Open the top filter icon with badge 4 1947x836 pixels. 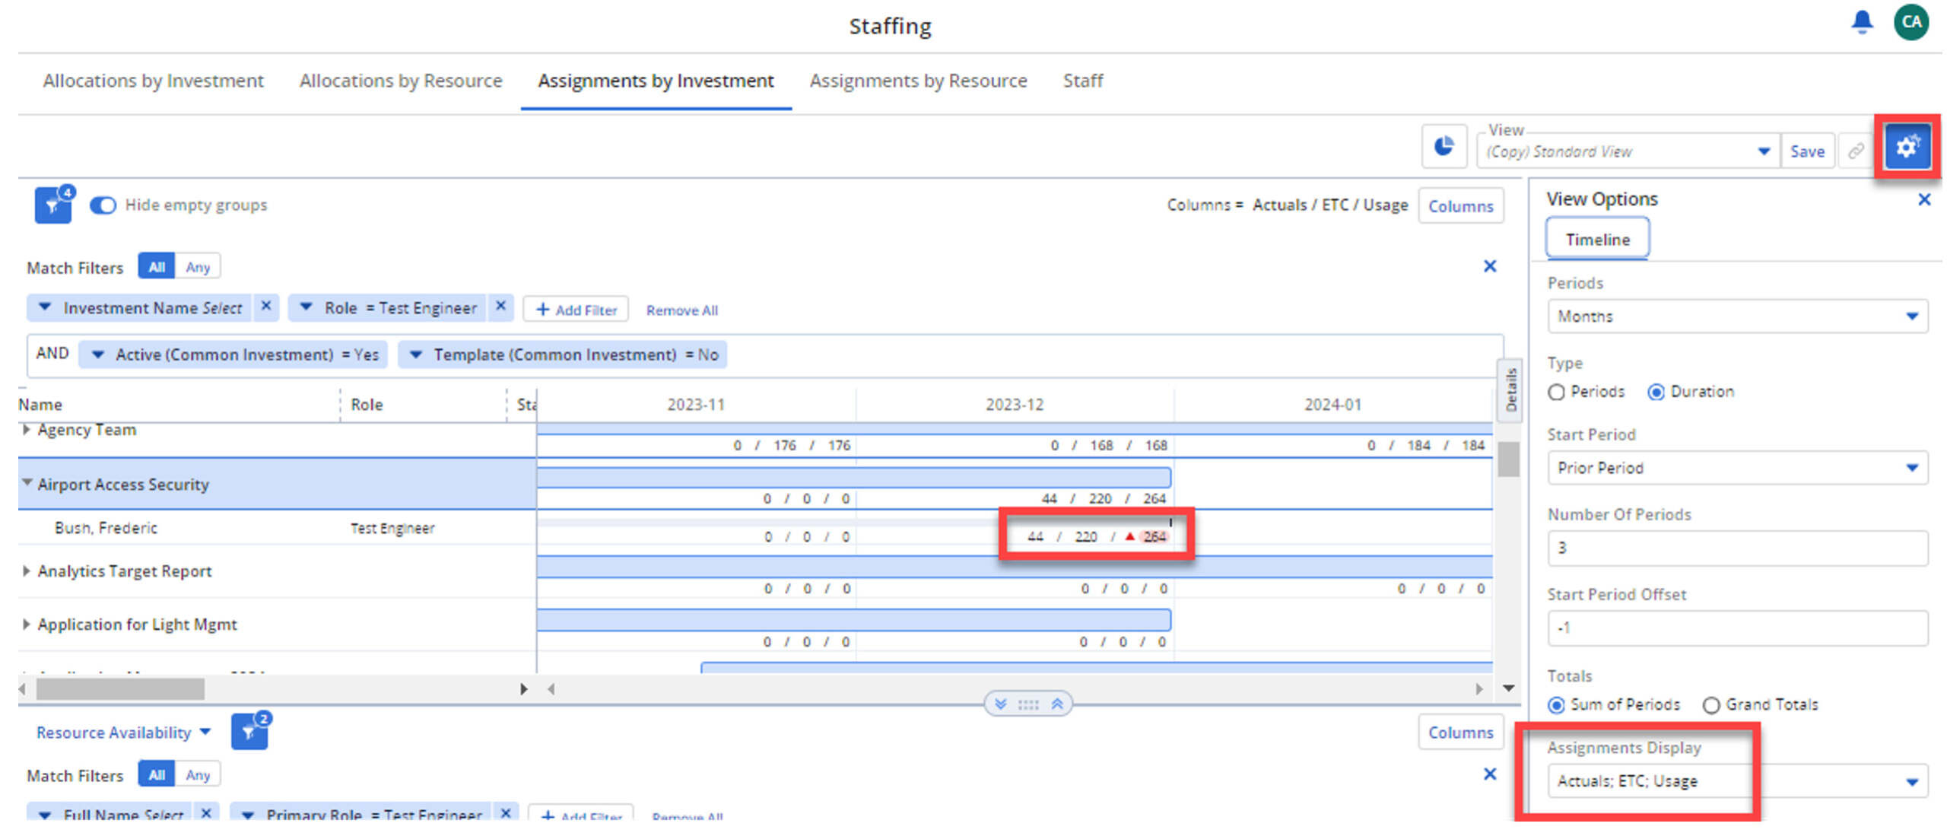(54, 205)
